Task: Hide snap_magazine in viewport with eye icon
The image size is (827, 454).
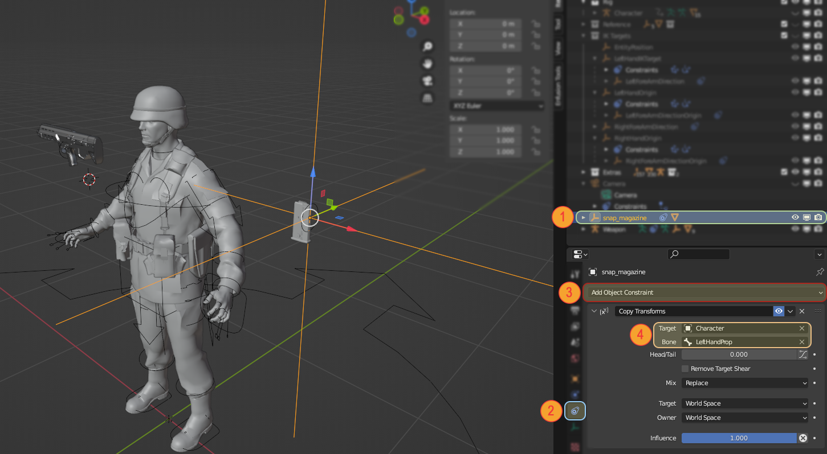Action: (795, 217)
